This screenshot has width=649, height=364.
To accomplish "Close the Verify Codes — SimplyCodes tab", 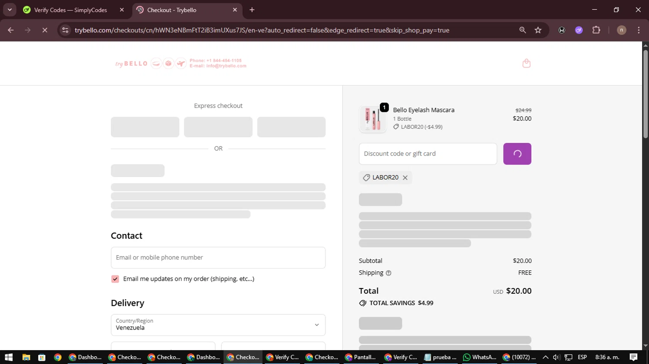I will pos(122,10).
